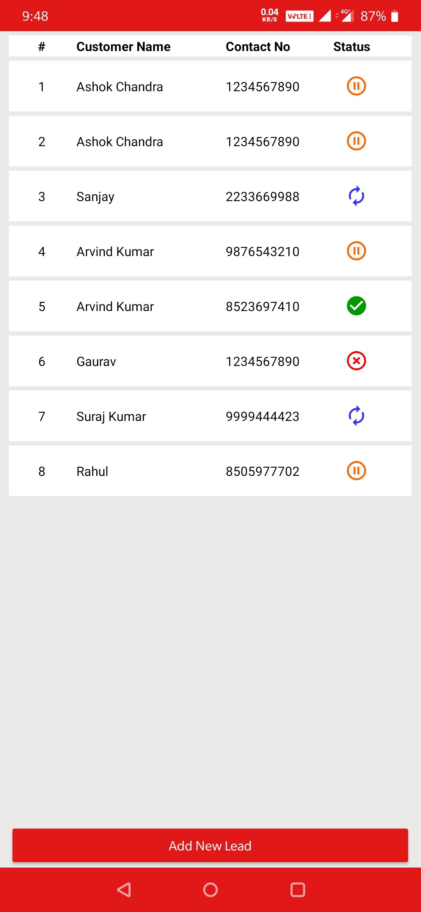Tap green checkmark status for lead 5
The height and width of the screenshot is (912, 421).
356,306
